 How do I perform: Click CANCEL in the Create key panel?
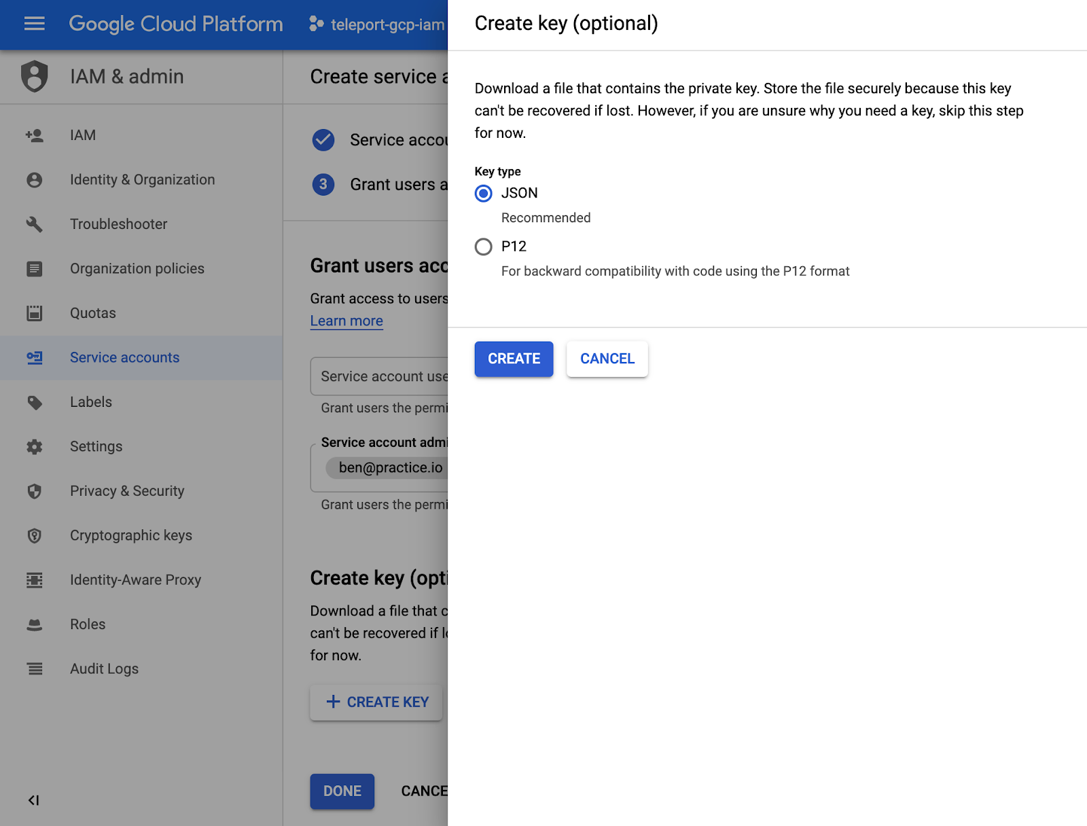pyautogui.click(x=607, y=359)
